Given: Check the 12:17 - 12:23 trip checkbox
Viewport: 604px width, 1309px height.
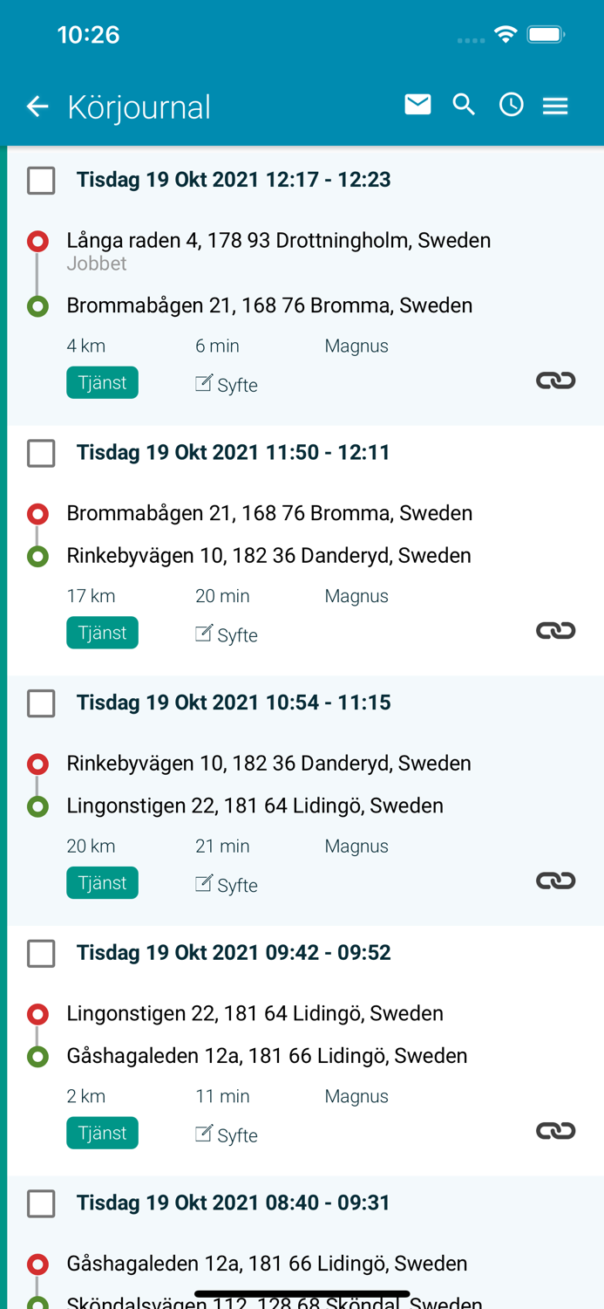Looking at the screenshot, I should point(41,181).
